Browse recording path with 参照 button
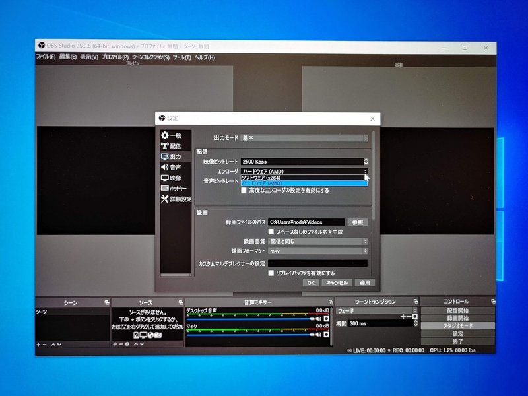The width and height of the screenshot is (528, 396). [357, 222]
